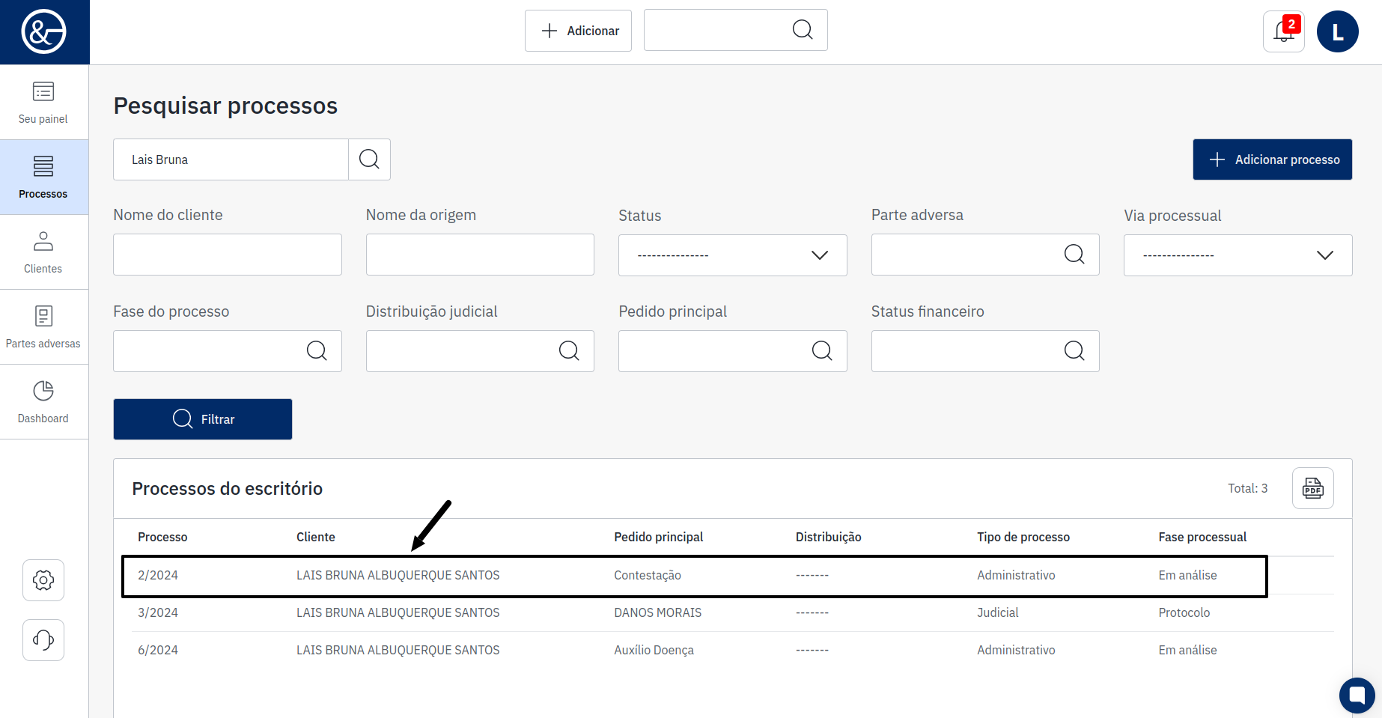Viewport: 1382px width, 718px height.
Task: Open Dashboard from sidebar
Action: (x=43, y=402)
